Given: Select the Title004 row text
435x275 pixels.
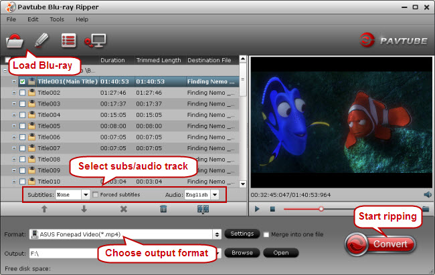Looking at the screenshot, I should [x=49, y=115].
